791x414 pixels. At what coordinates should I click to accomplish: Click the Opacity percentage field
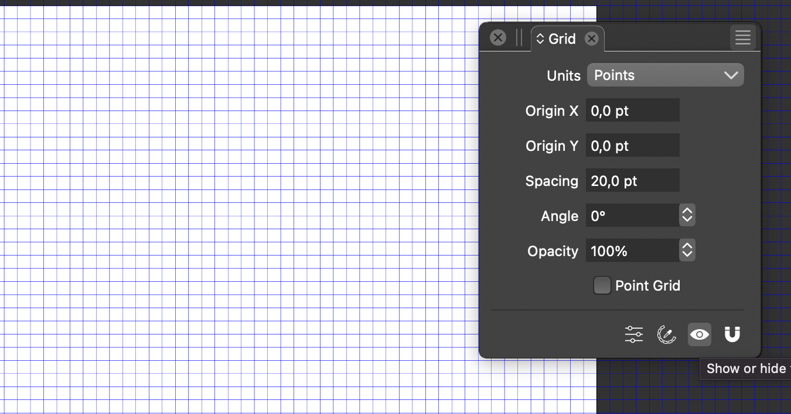tap(632, 251)
